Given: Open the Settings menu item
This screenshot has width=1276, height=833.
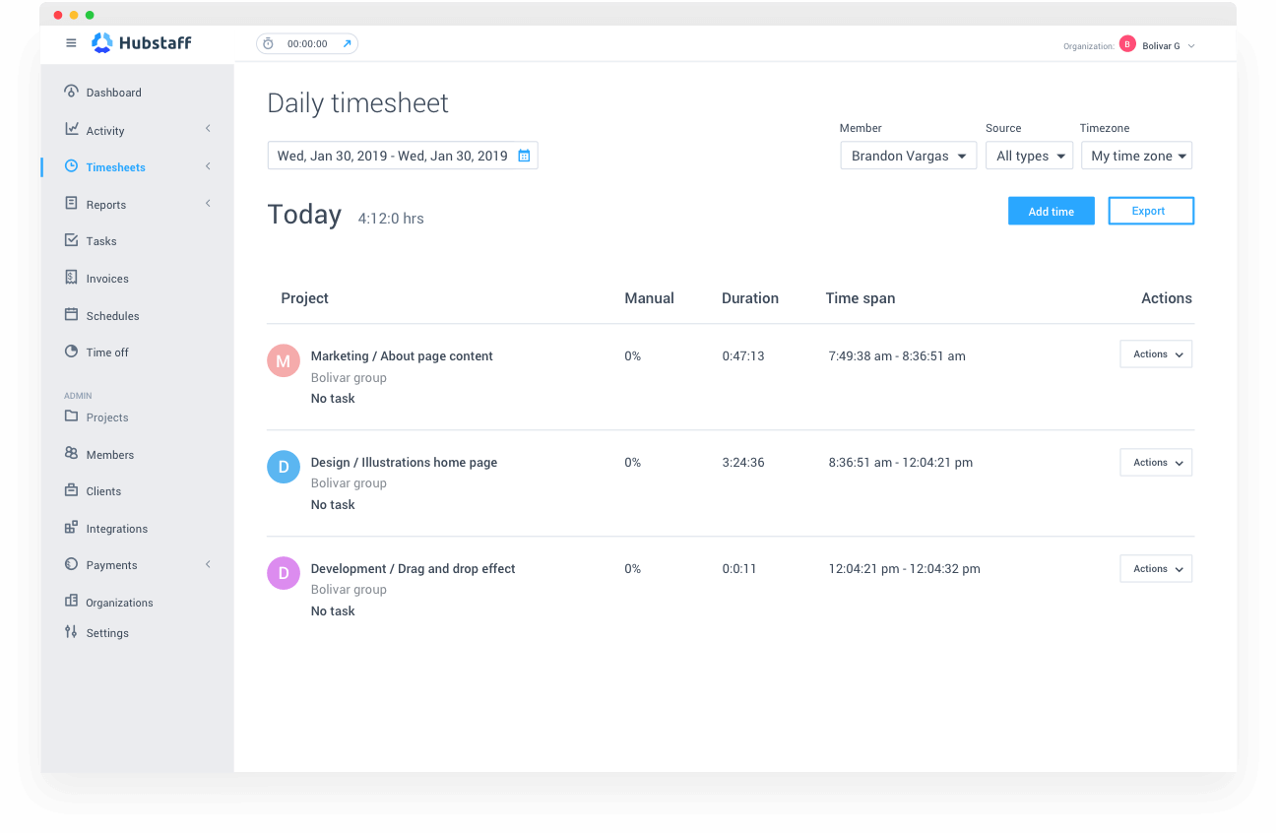Looking at the screenshot, I should pyautogui.click(x=106, y=632).
